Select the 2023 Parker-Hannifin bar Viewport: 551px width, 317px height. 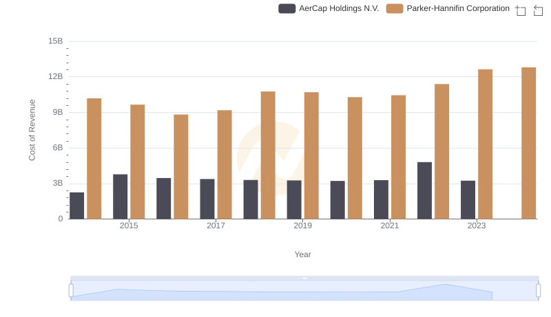[x=486, y=144]
